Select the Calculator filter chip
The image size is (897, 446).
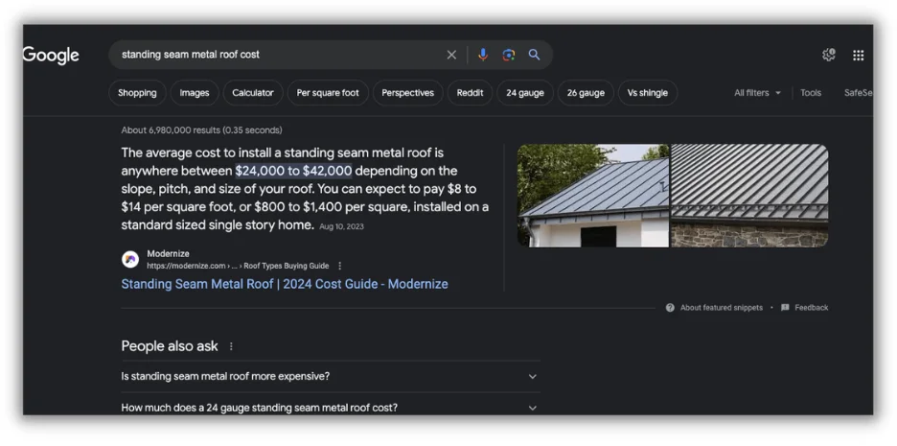pos(253,93)
